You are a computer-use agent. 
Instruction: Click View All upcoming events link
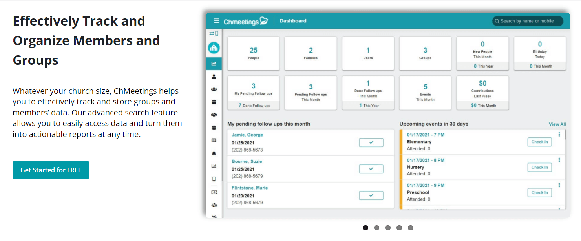(557, 124)
